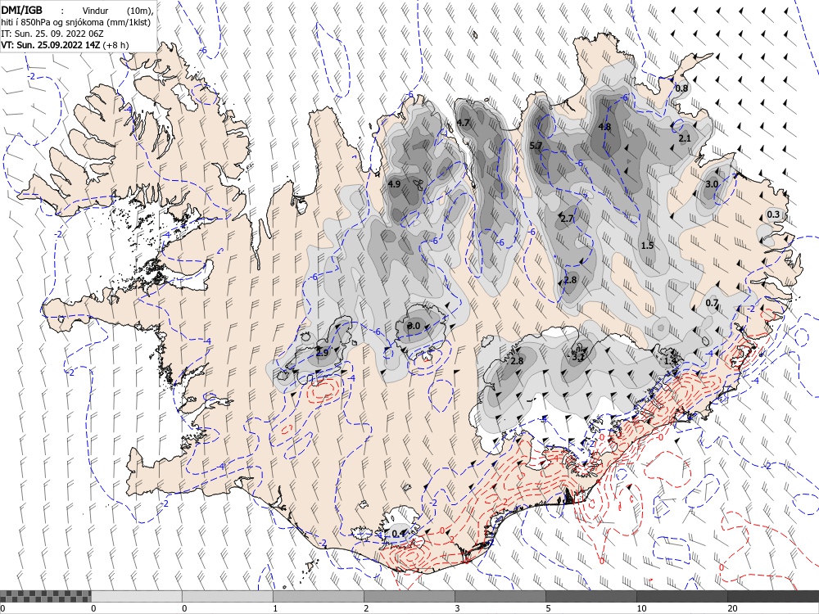Image resolution: width=819 pixels, height=614 pixels.
Task: Click the legend scale label '3'
Action: (x=457, y=608)
